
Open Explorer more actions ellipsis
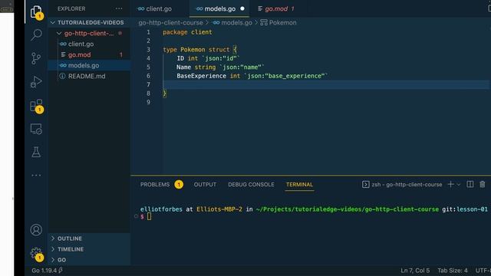coord(119,8)
